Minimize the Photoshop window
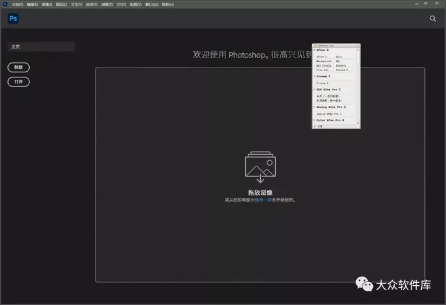Image resolution: width=446 pixels, height=305 pixels. [417, 4]
